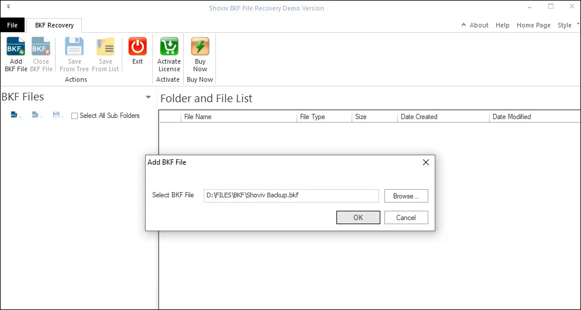This screenshot has height=310, width=581.
Task: Switch to the BKF Recovery tab
Action: coord(54,25)
